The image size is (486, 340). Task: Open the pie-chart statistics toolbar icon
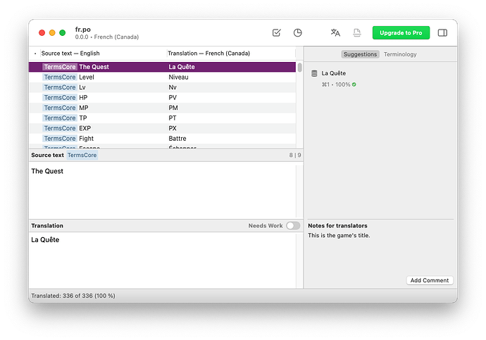click(297, 32)
